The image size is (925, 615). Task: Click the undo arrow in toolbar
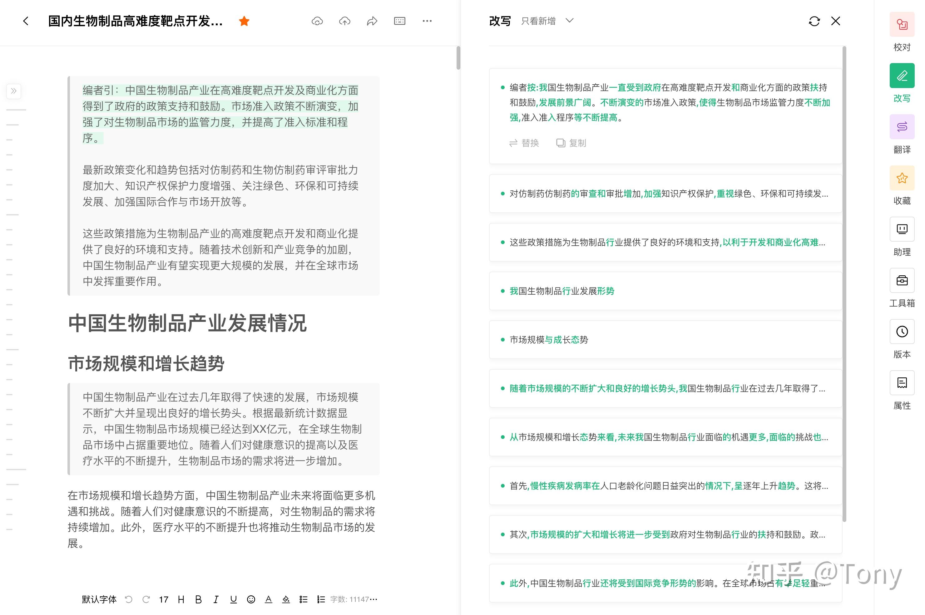[x=129, y=599]
